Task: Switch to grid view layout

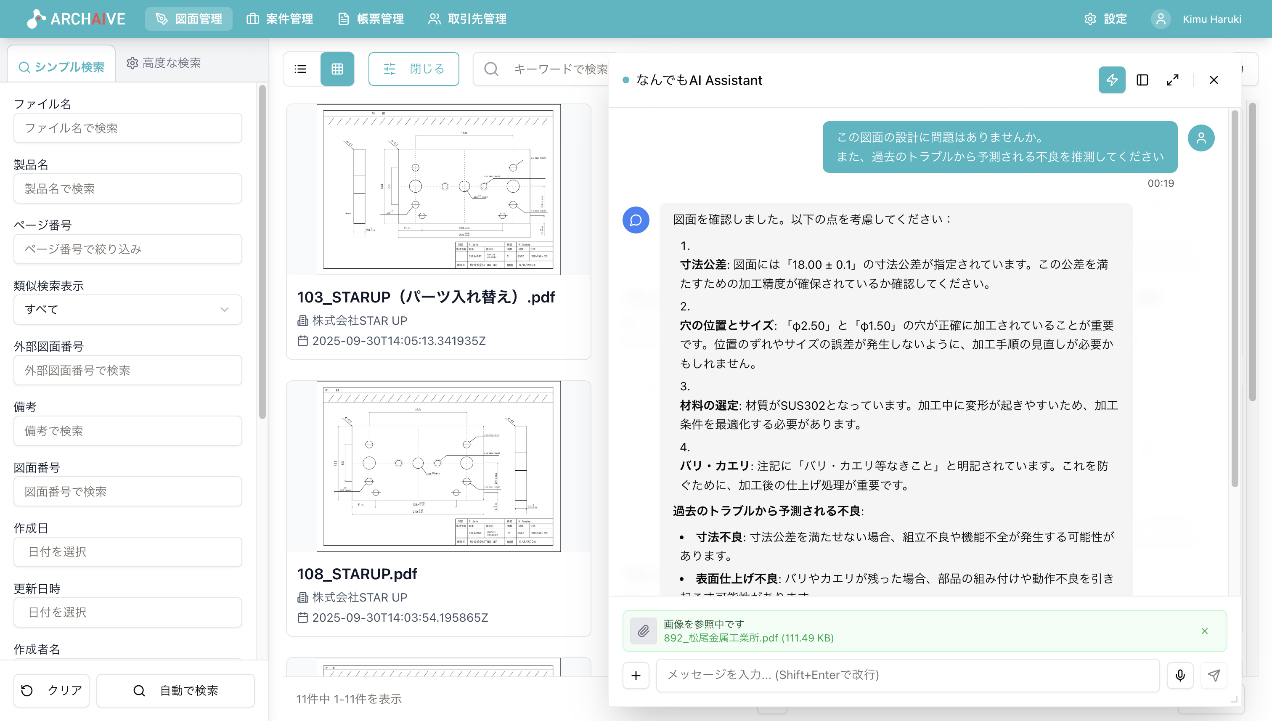Action: click(337, 69)
